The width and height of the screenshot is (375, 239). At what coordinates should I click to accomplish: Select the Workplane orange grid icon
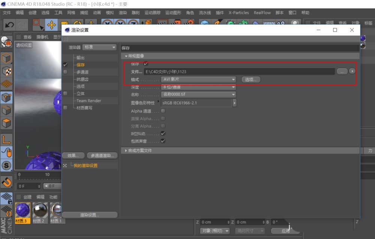click(6, 84)
